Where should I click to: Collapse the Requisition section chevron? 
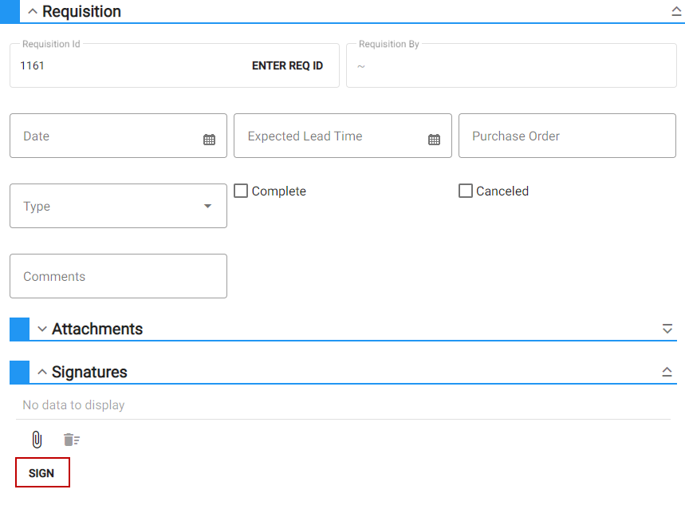(x=33, y=11)
